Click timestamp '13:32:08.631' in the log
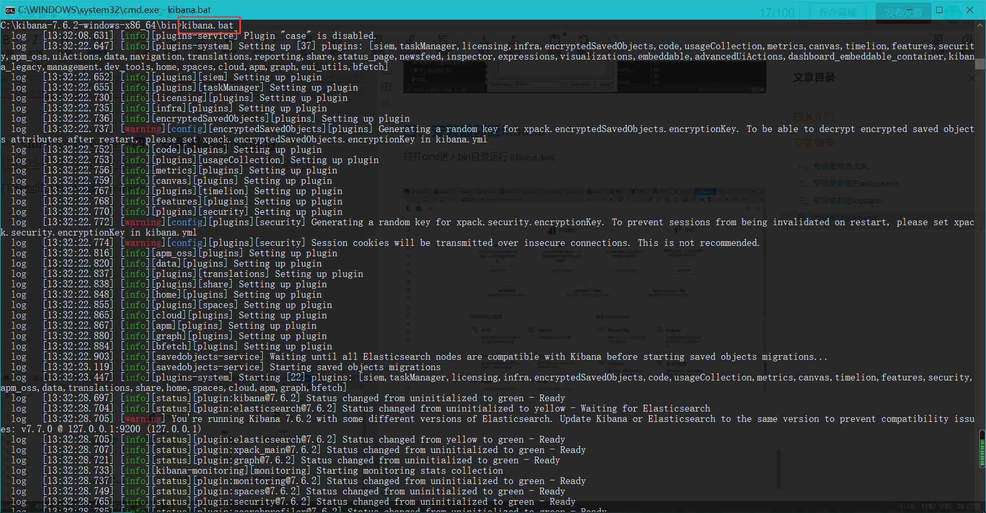 (x=78, y=36)
